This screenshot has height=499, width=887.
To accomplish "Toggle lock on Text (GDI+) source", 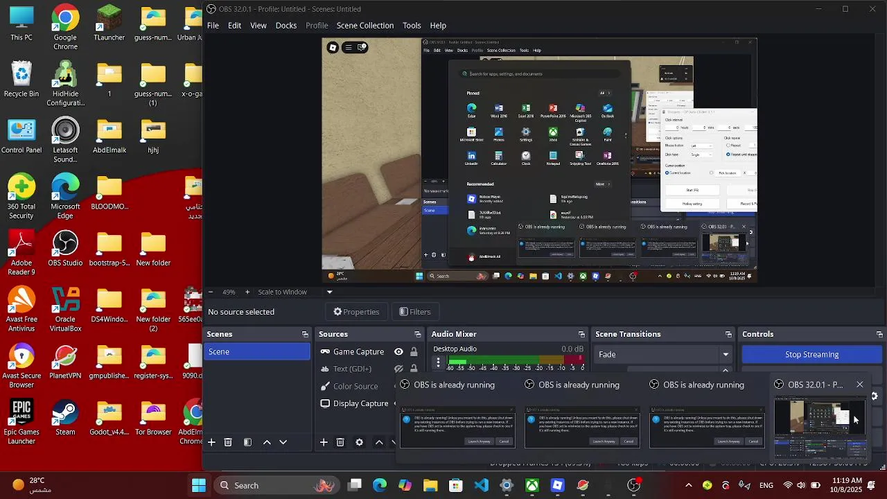I will coord(414,369).
